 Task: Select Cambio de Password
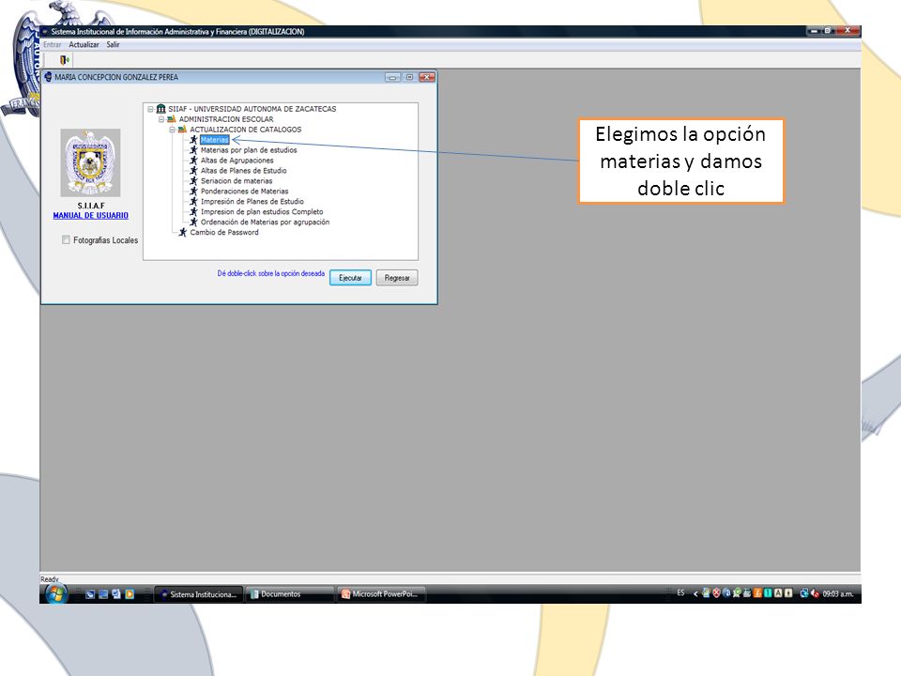click(224, 232)
